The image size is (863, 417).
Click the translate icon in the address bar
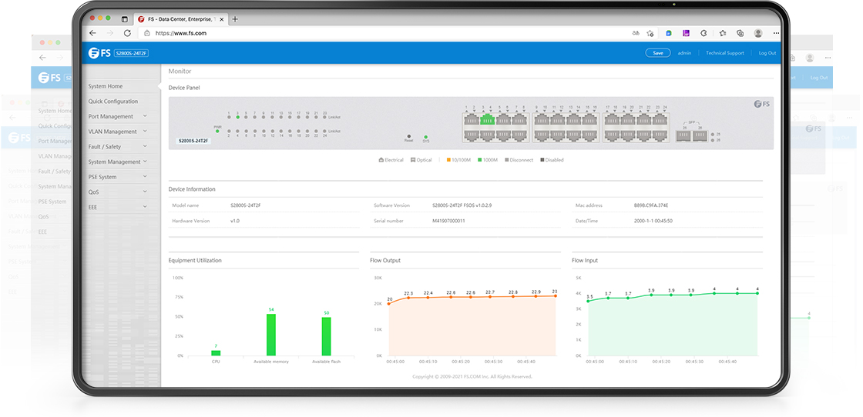pyautogui.click(x=636, y=33)
